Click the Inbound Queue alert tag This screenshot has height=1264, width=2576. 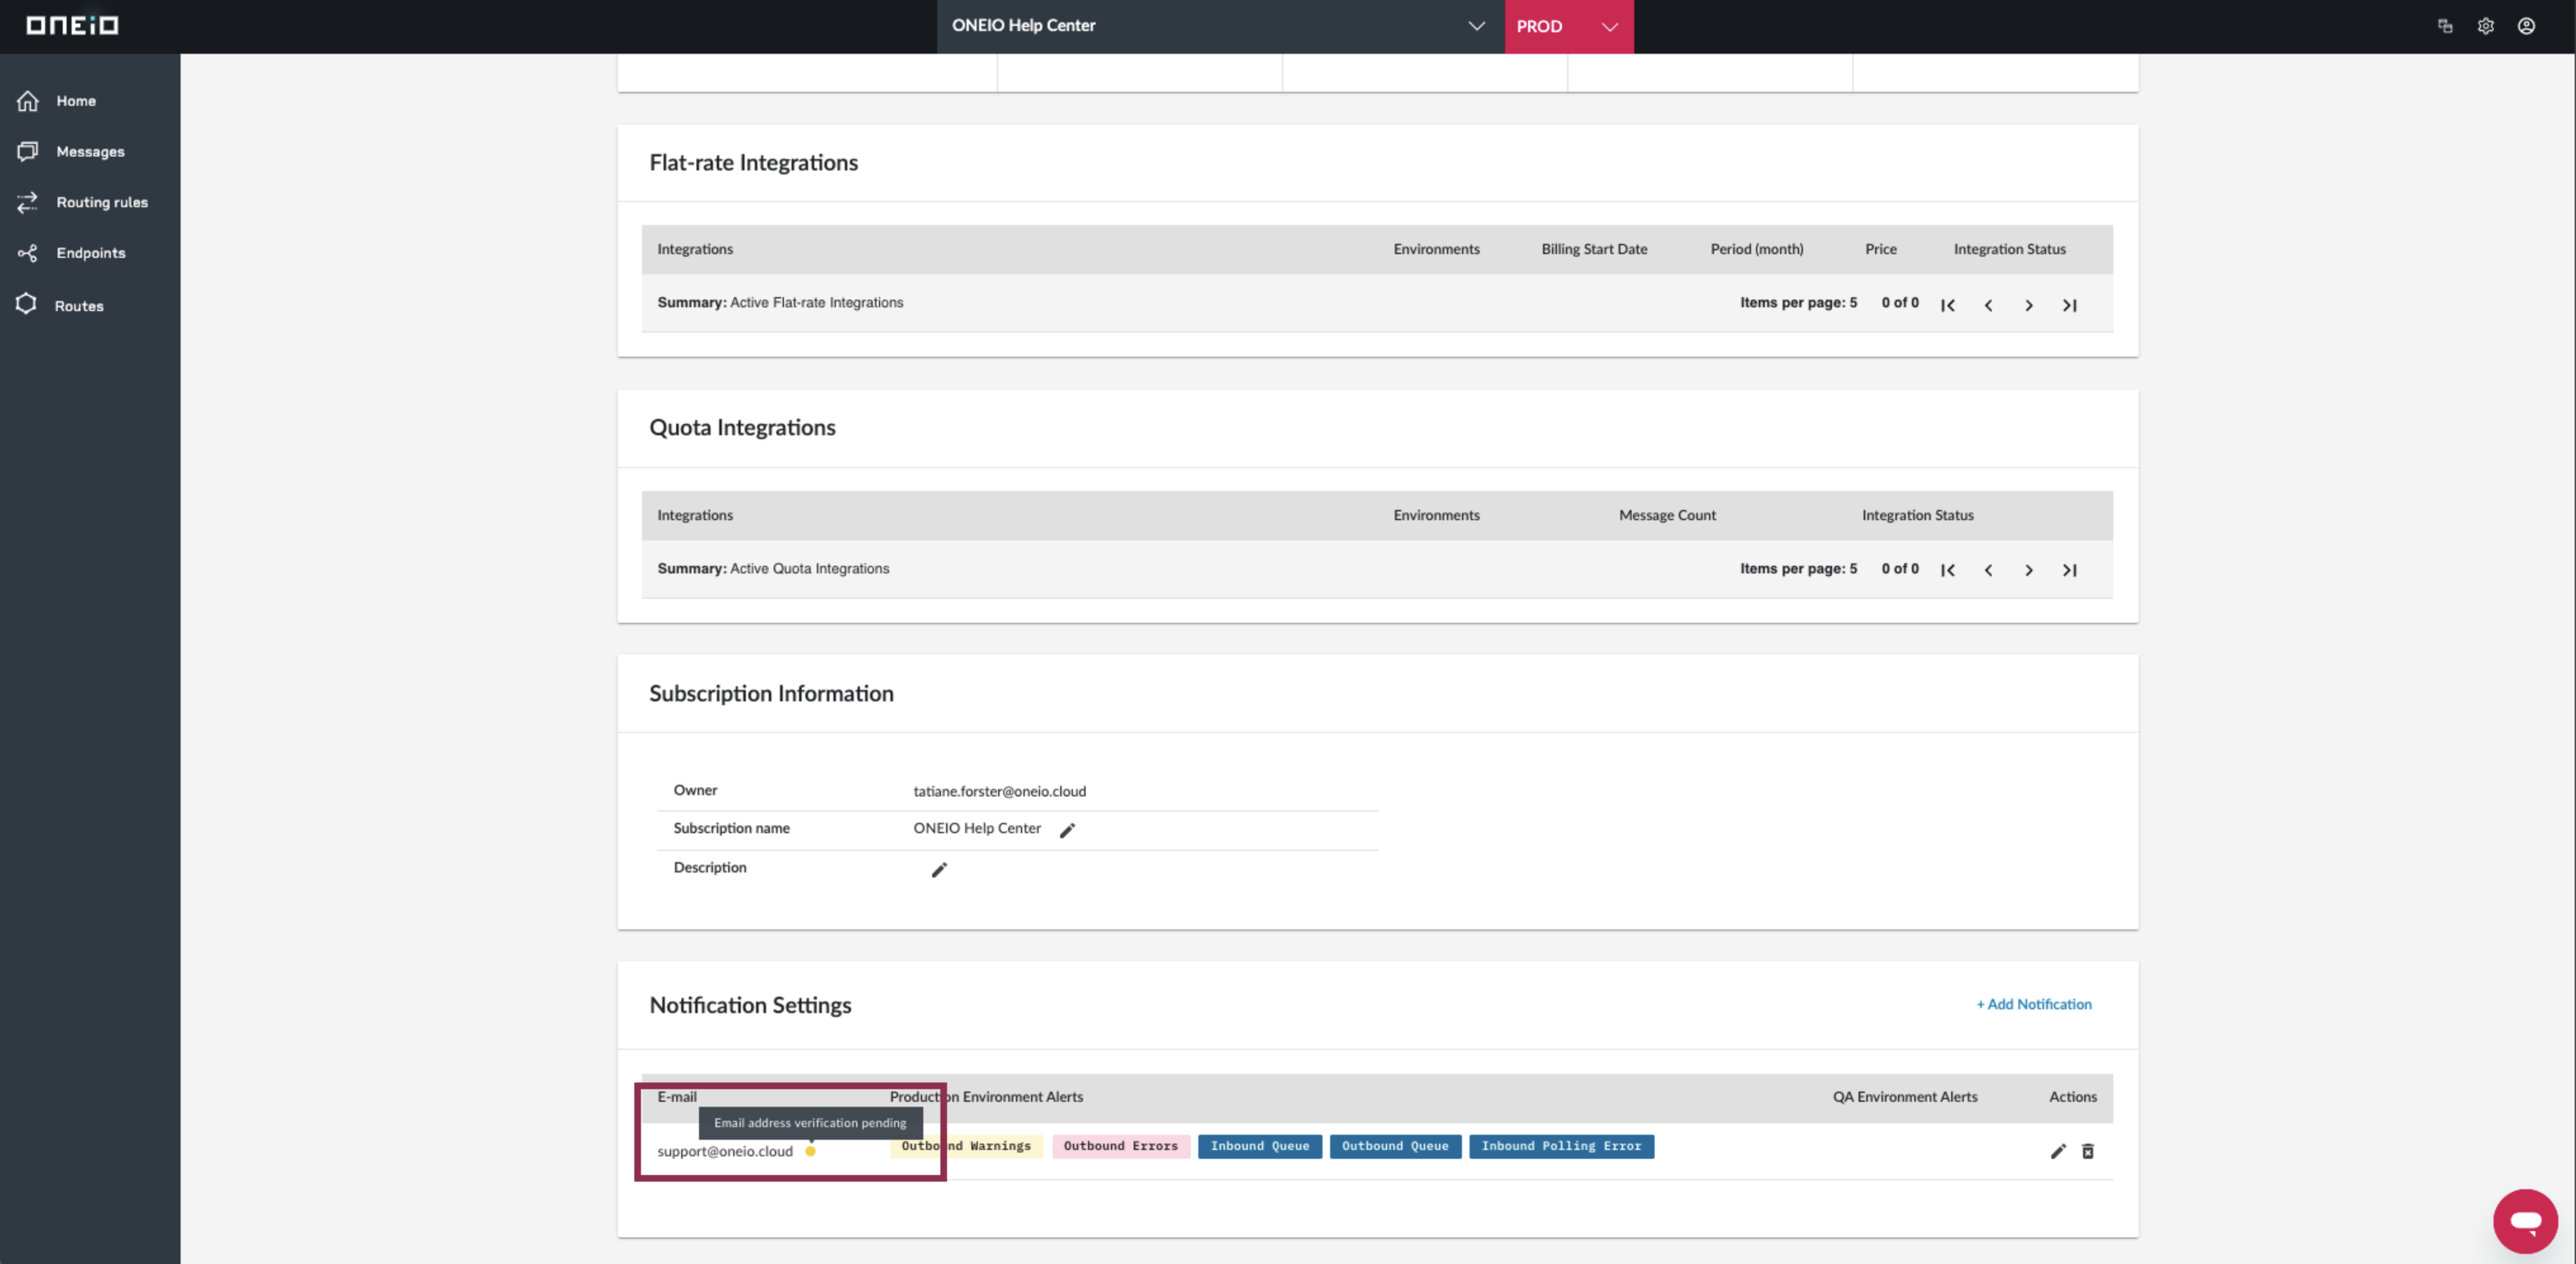[1260, 1146]
